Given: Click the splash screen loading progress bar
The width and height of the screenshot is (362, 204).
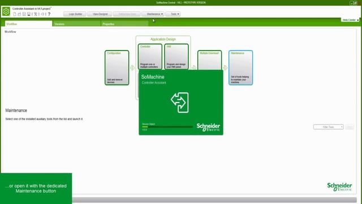Looking at the screenshot, I should pos(167,127).
